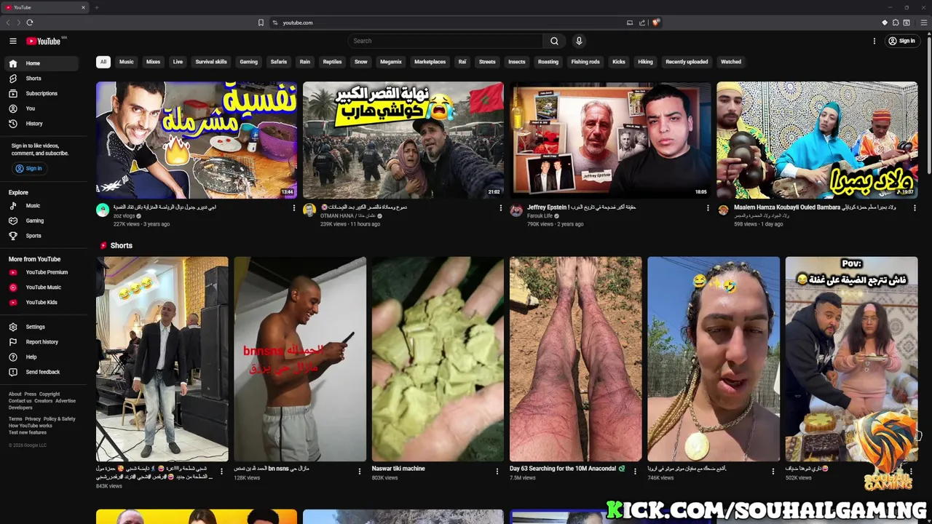
Task: Click the sidebar Sign in button
Action: click(29, 168)
